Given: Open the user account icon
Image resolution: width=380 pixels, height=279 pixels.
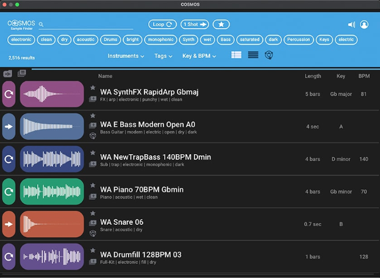Looking at the screenshot, I should pyautogui.click(x=364, y=24).
